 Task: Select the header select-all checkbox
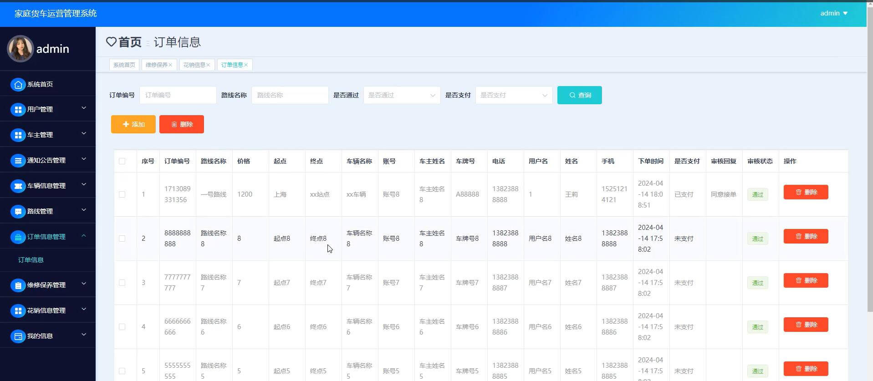click(122, 161)
